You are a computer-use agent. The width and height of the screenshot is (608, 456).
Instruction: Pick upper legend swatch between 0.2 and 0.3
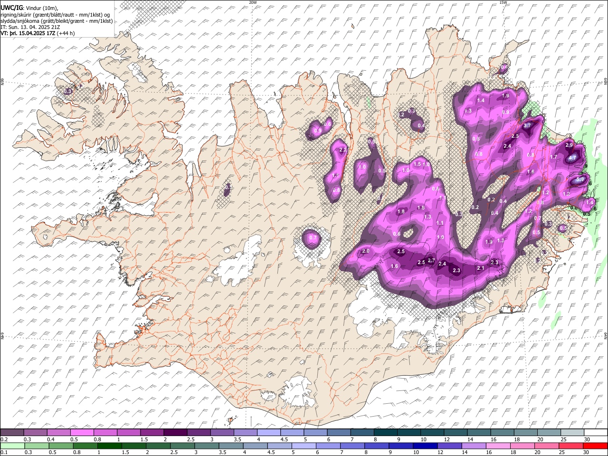click(x=12, y=433)
